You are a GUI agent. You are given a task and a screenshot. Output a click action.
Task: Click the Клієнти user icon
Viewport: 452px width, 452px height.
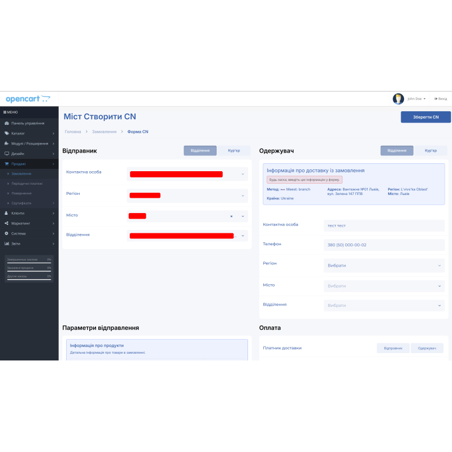click(6, 213)
